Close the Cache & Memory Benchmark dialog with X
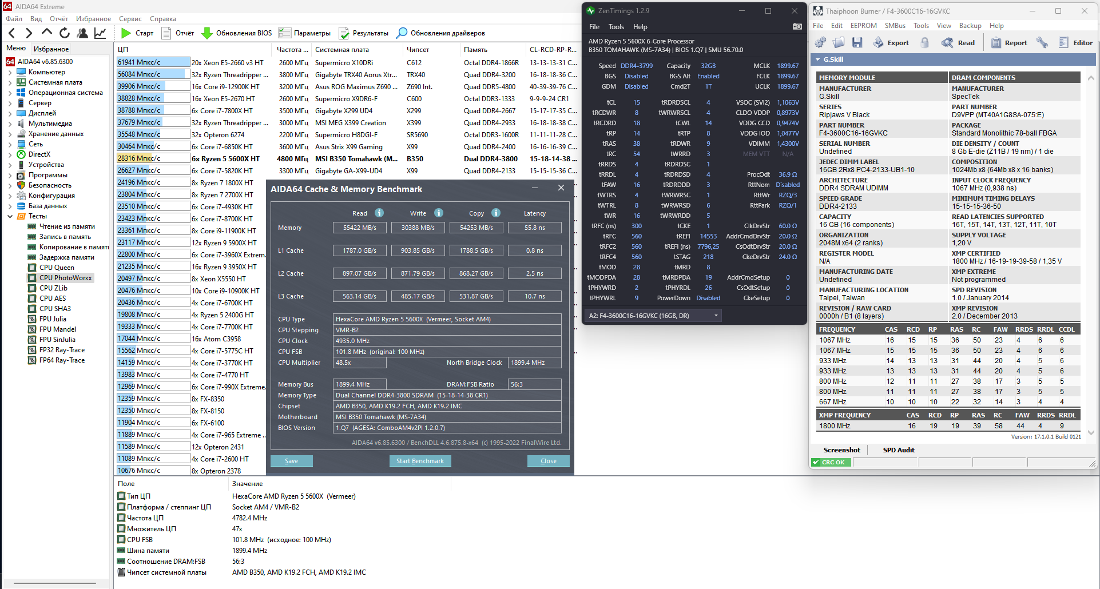 tap(561, 188)
